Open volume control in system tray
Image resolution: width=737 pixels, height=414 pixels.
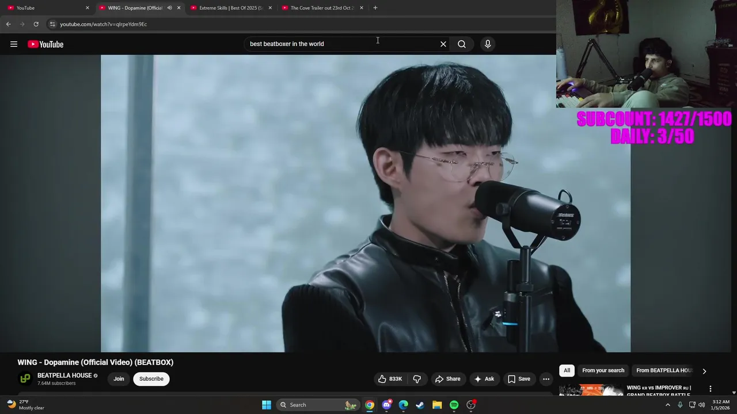702,405
